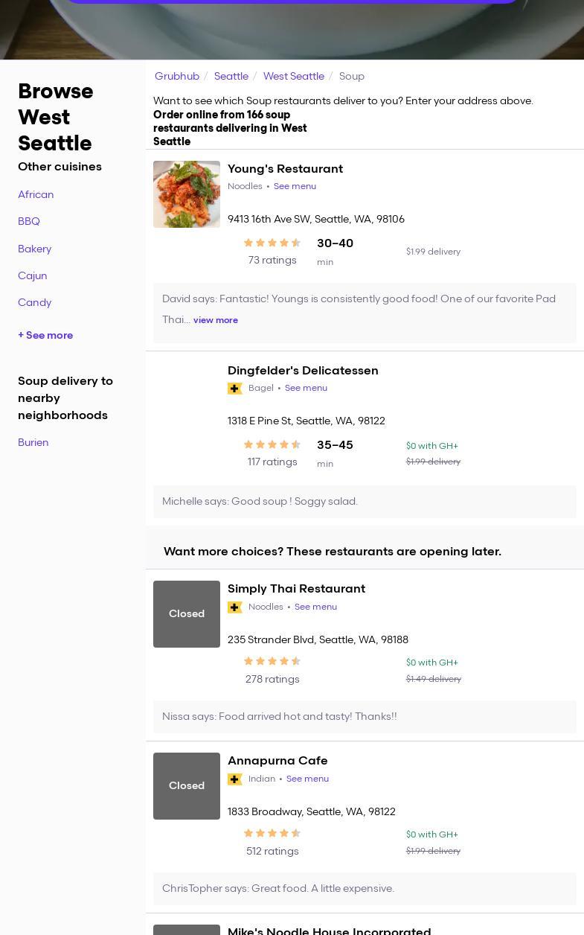This screenshot has height=935, width=584.
Task: Open Burien neighborhood soup delivery
Action: (33, 442)
